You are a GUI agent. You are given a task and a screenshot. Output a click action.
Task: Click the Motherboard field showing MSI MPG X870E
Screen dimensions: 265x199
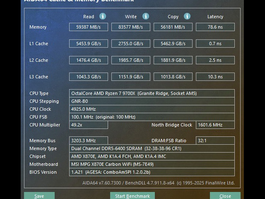pos(152,164)
